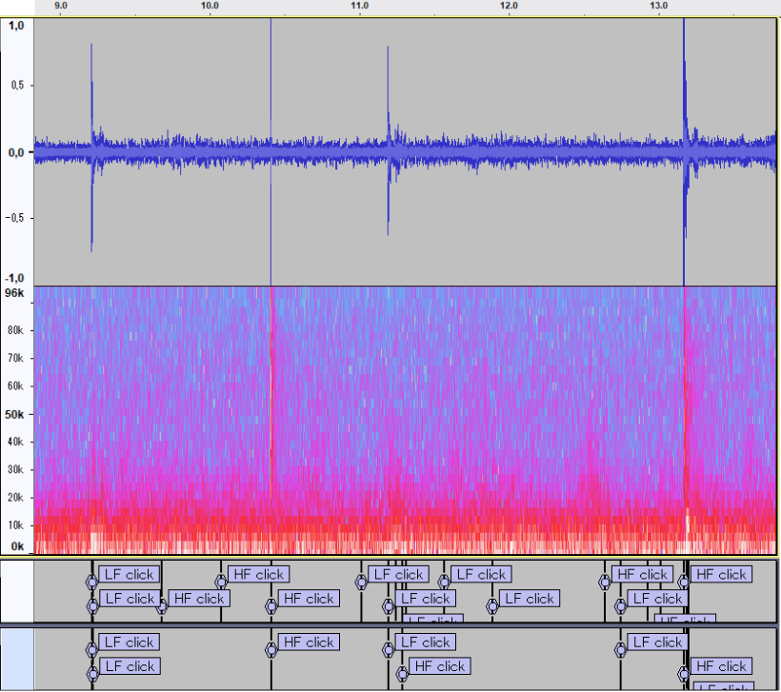Viewport: 781px width, 692px height.
Task: Click handle of HF click label near 13.2s, lower track
Action: click(684, 674)
